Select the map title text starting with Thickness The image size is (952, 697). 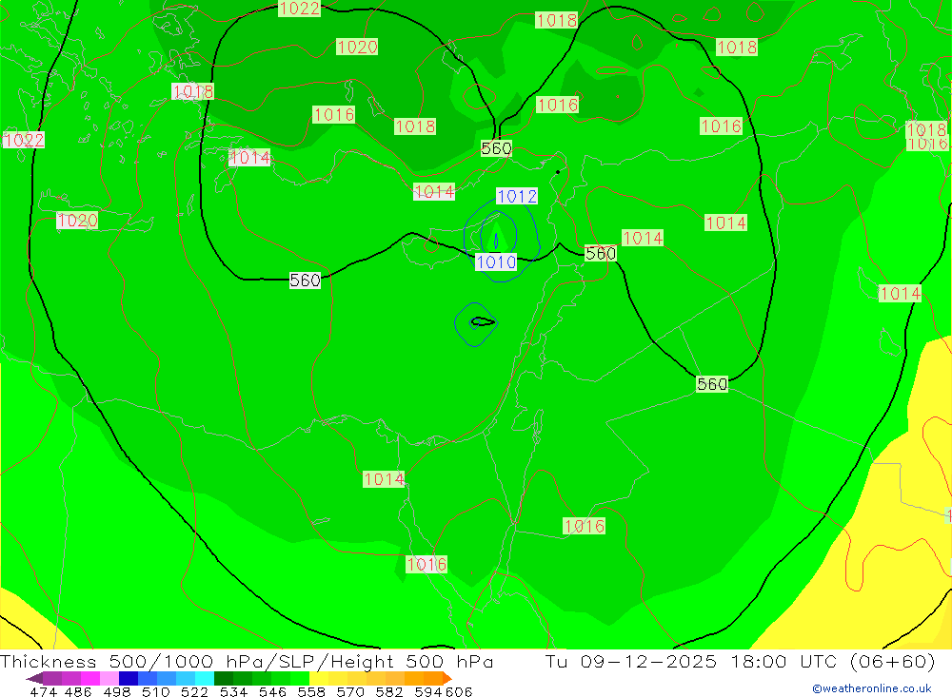[247, 661]
